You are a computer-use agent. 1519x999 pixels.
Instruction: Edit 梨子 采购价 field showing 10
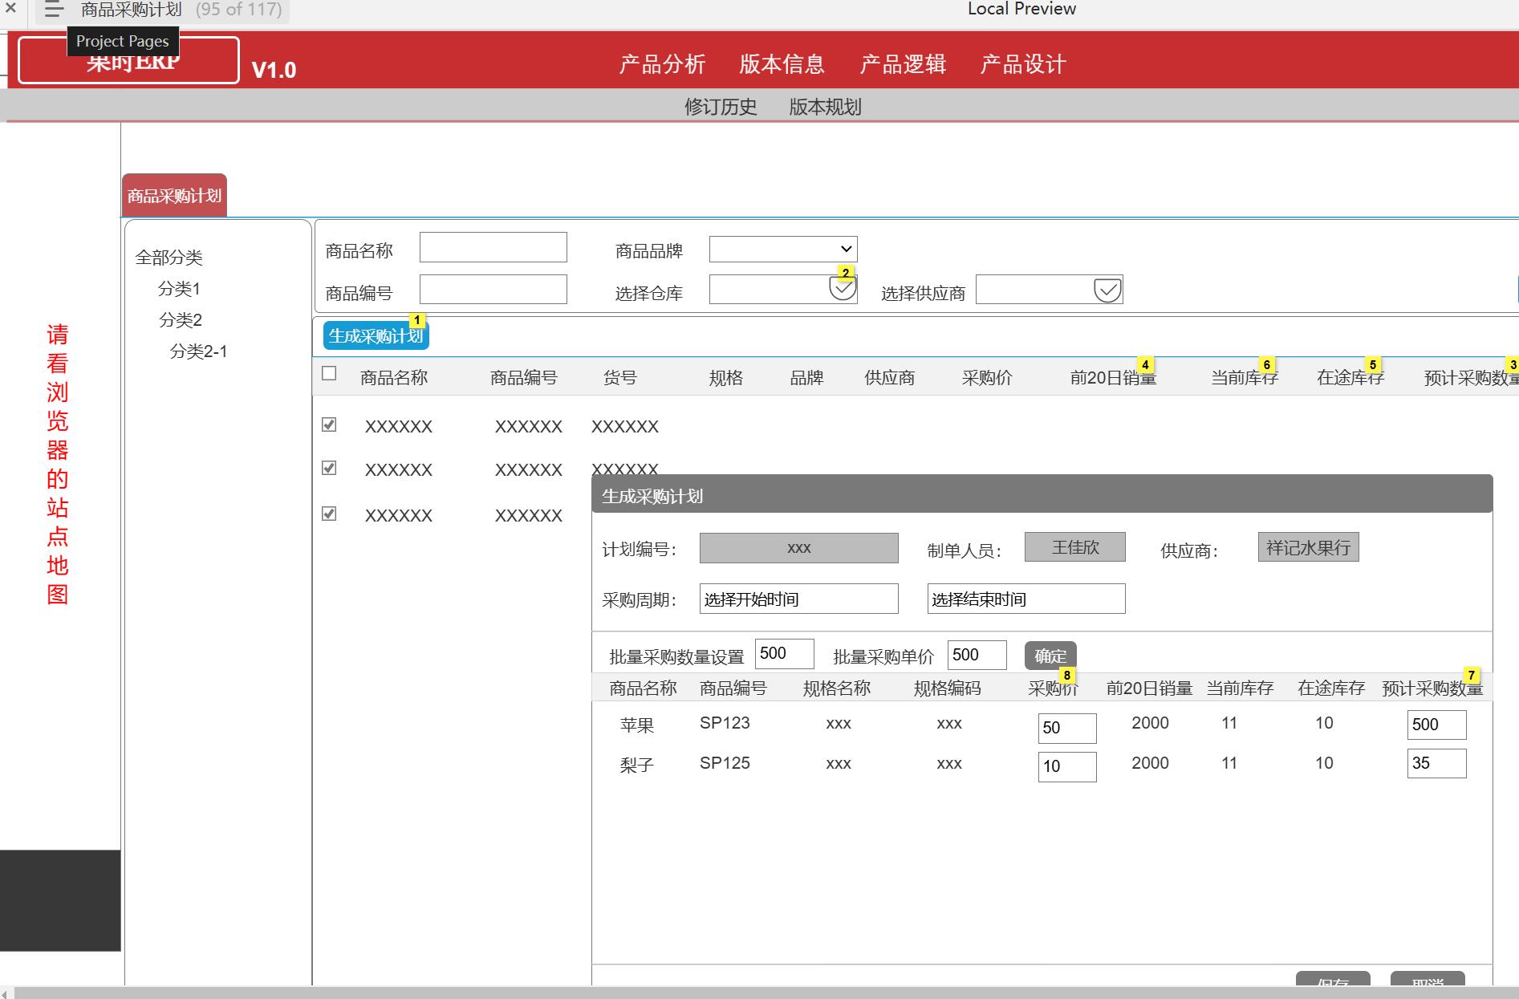pos(1067,766)
